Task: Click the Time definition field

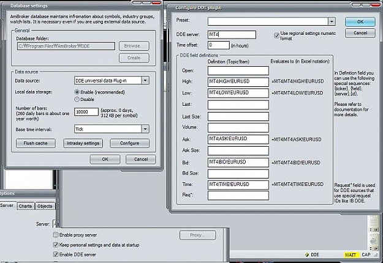Action: tap(238, 185)
